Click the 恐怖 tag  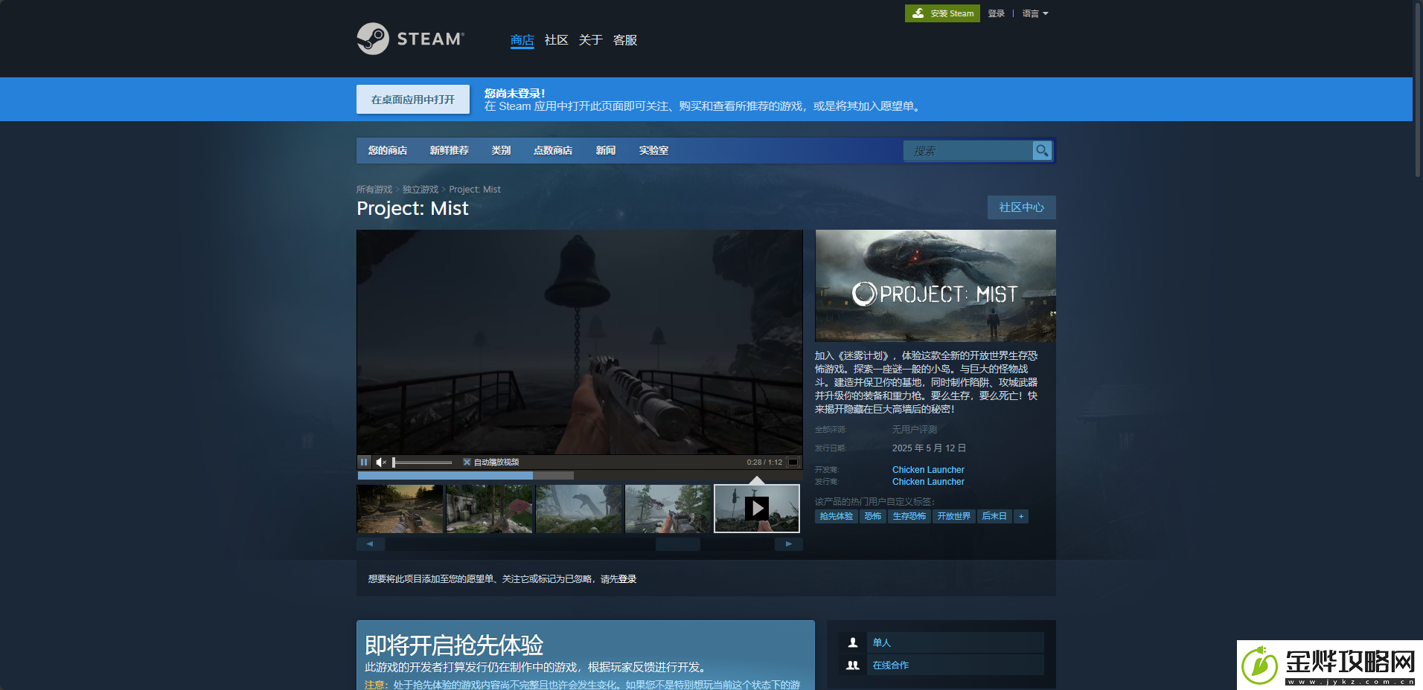(x=872, y=516)
